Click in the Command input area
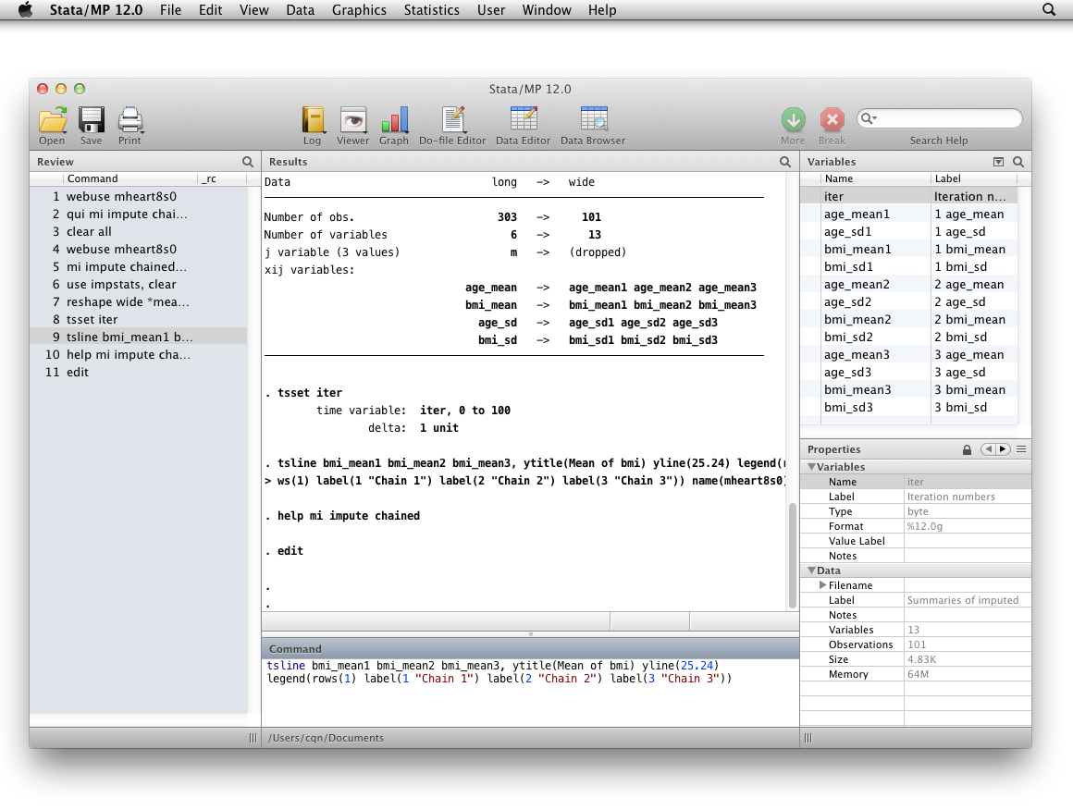 tap(530, 691)
